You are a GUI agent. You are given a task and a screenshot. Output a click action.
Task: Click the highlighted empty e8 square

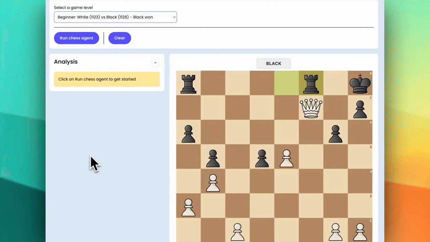pyautogui.click(x=286, y=83)
